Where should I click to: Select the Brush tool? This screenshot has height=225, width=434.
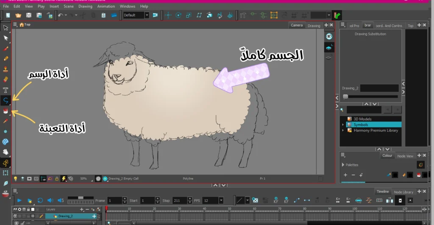[6, 49]
